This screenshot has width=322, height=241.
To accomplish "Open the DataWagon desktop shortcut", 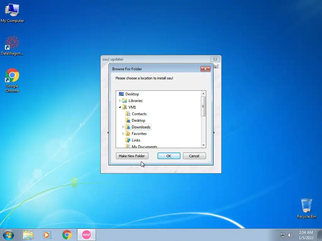I will tap(12, 46).
